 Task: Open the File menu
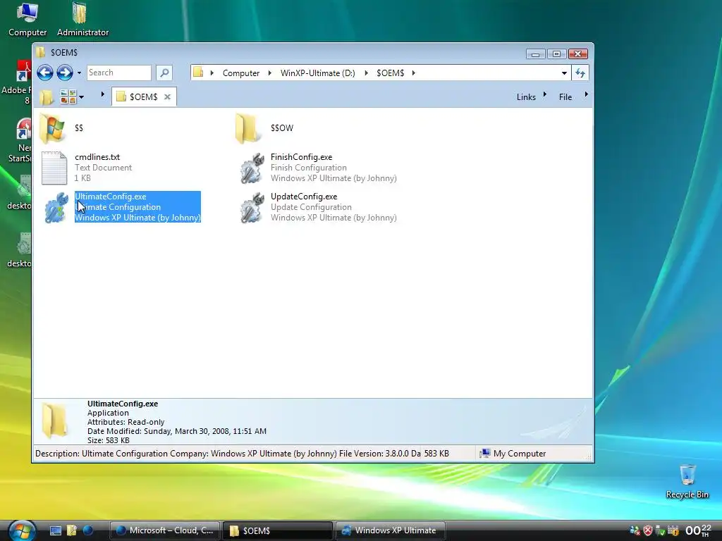point(565,97)
